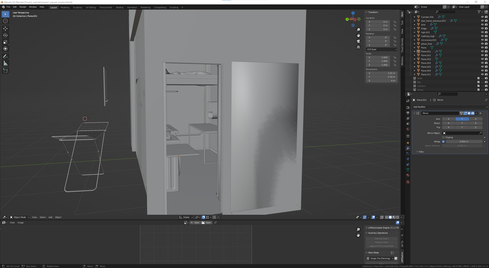Select the 3D Cursor tool
The width and height of the screenshot is (489, 268).
[5, 21]
